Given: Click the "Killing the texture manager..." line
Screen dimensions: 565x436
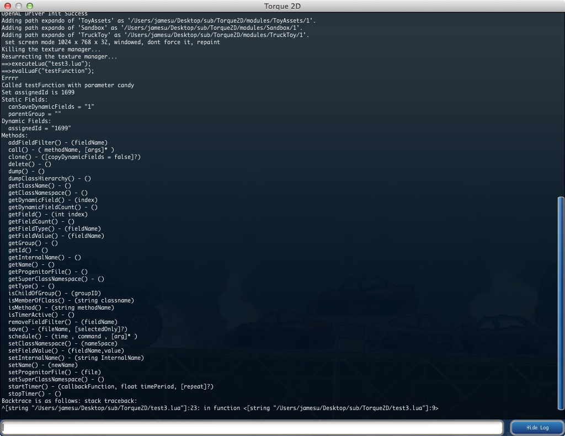Looking at the screenshot, I should tap(51, 49).
